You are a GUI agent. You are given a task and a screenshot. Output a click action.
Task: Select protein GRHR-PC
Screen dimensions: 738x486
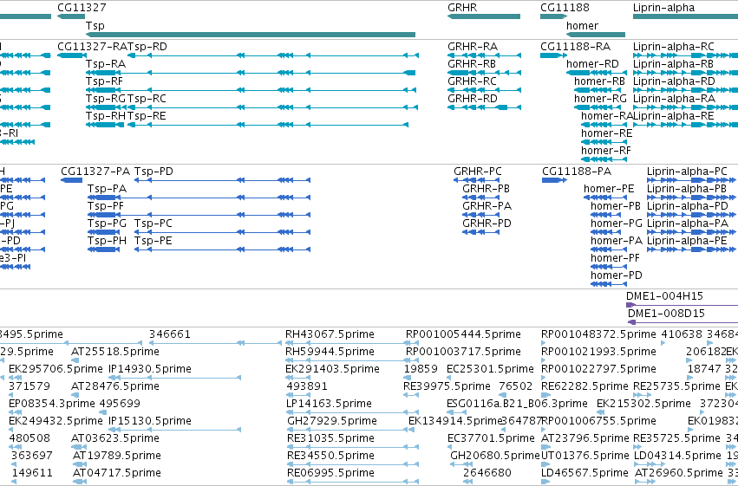pos(478,172)
